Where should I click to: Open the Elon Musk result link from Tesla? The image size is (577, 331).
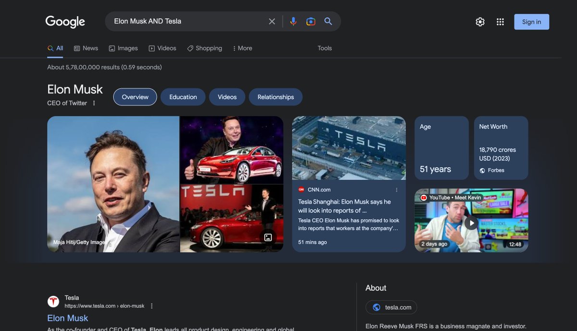68,318
